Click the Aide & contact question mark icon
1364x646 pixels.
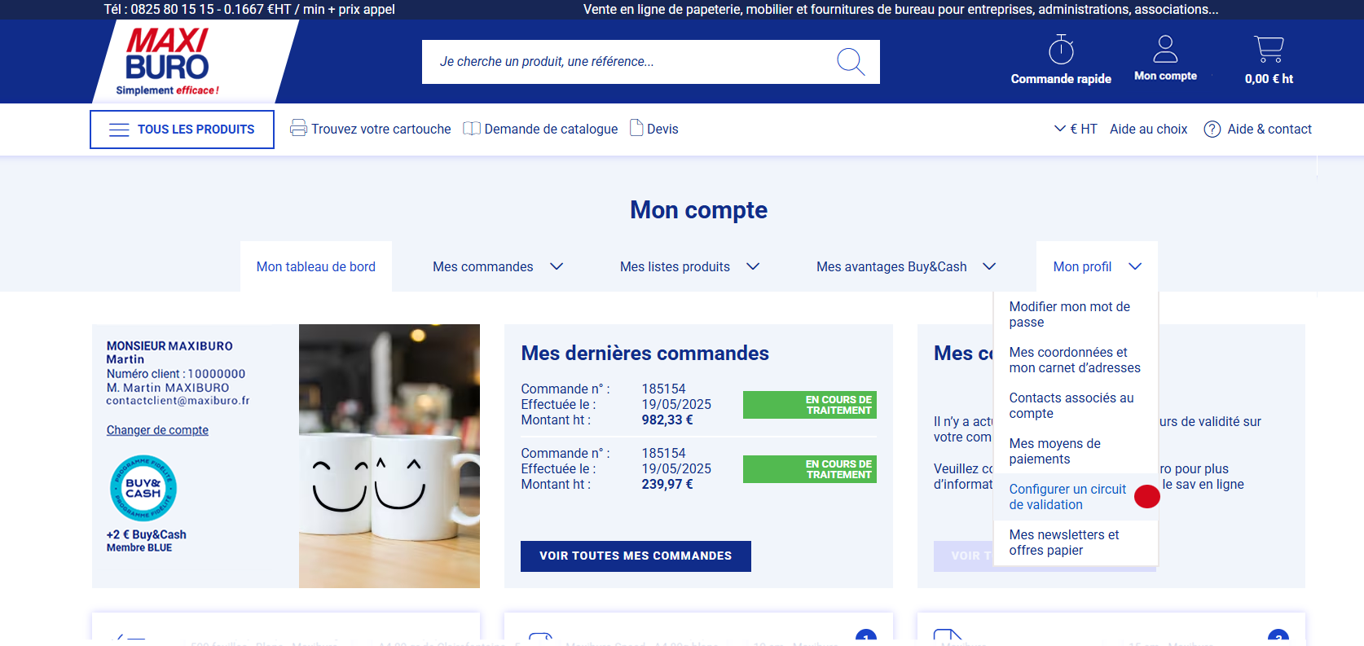coord(1212,130)
